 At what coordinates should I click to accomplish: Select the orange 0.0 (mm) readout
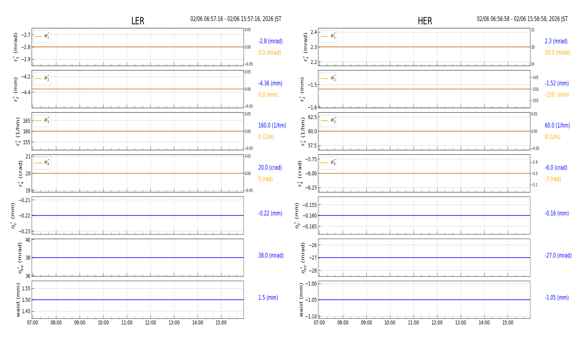tap(268, 95)
